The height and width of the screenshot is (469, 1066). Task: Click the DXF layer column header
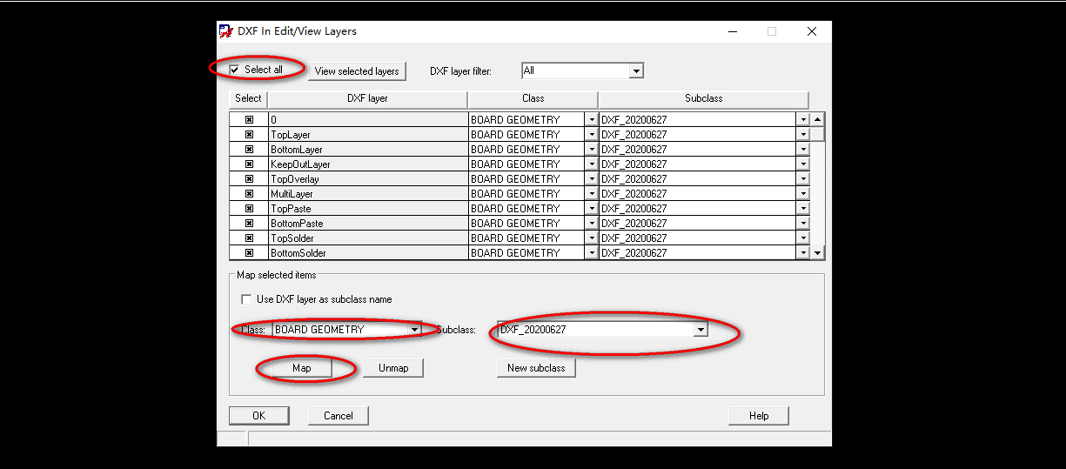click(367, 99)
